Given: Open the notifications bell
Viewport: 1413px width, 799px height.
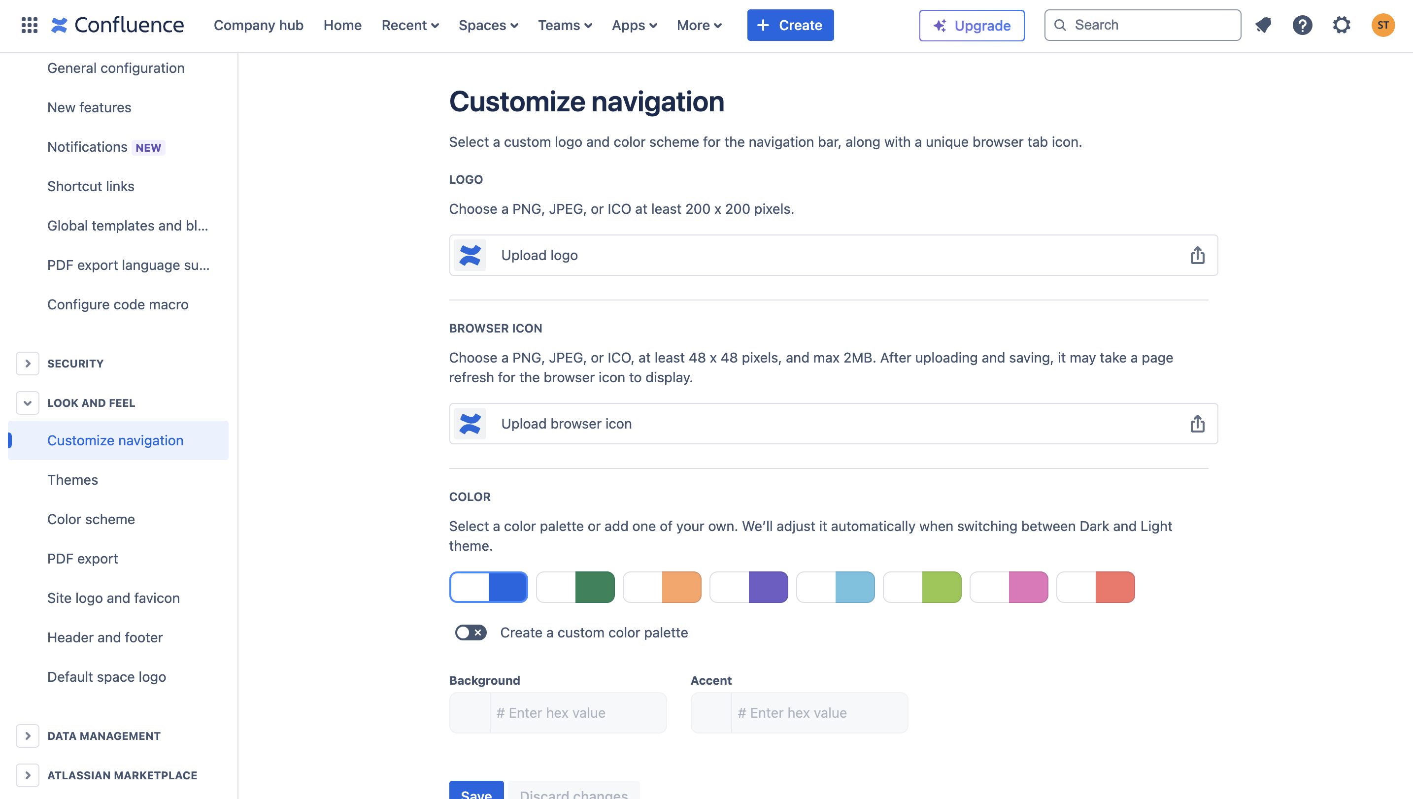Looking at the screenshot, I should pyautogui.click(x=1263, y=25).
